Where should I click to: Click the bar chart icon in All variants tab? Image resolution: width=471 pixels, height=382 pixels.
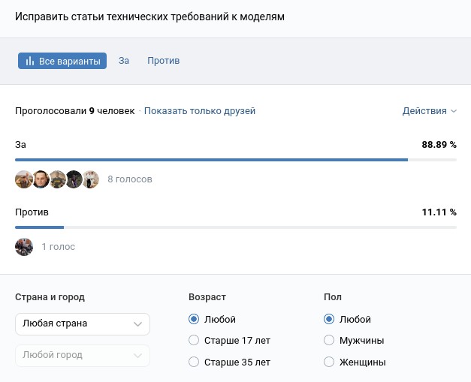coord(30,61)
